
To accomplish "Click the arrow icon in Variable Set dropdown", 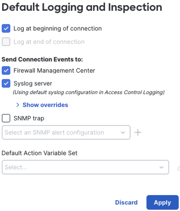I will [x=161, y=167].
